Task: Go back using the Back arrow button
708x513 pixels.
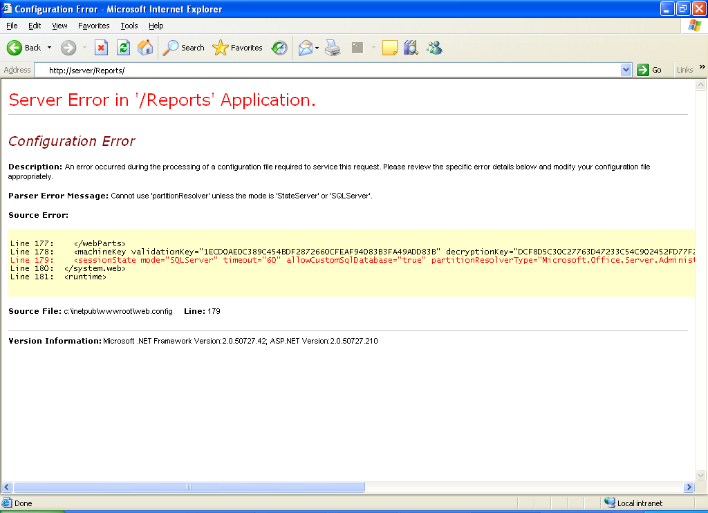Action: coord(24,48)
